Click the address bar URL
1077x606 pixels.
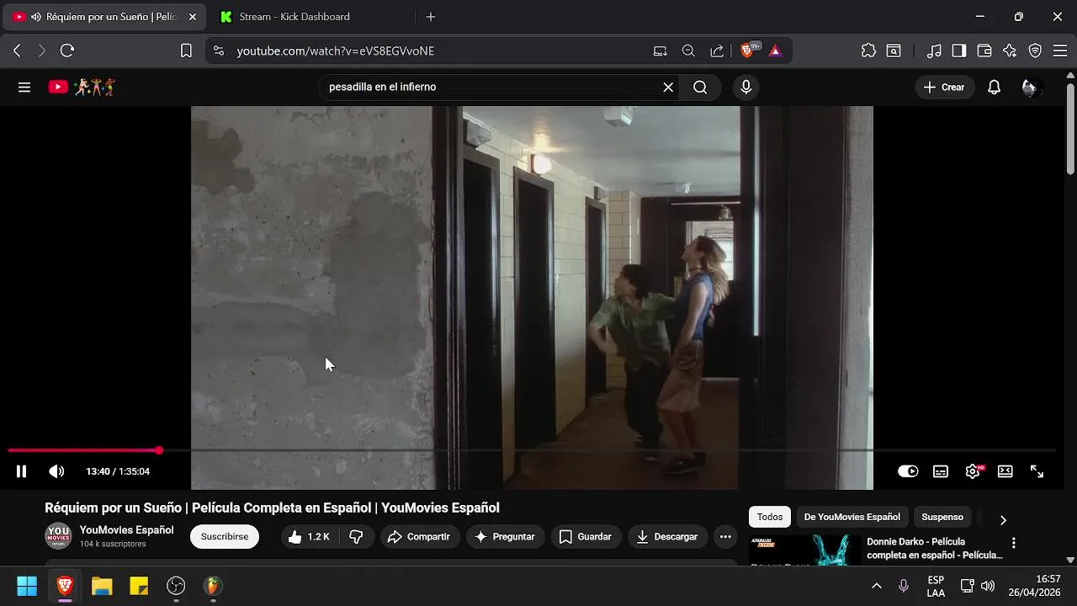pyautogui.click(x=335, y=50)
